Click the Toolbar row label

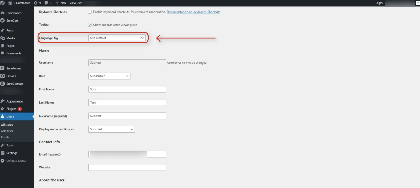pyautogui.click(x=44, y=25)
